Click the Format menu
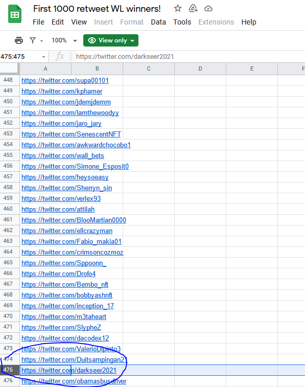The image size is (305, 387). click(x=132, y=22)
